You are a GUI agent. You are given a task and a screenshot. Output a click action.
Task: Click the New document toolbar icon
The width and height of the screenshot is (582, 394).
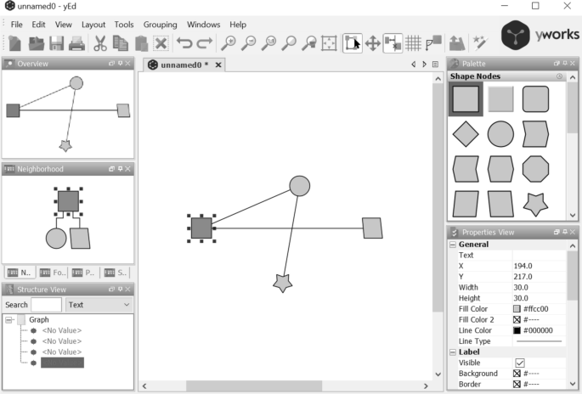click(x=14, y=43)
